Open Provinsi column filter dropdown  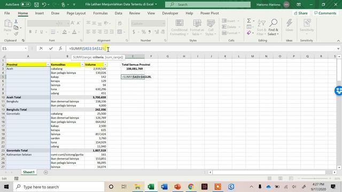pos(48,65)
